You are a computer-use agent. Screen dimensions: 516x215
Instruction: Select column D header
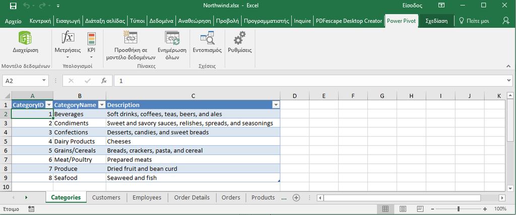(294, 96)
